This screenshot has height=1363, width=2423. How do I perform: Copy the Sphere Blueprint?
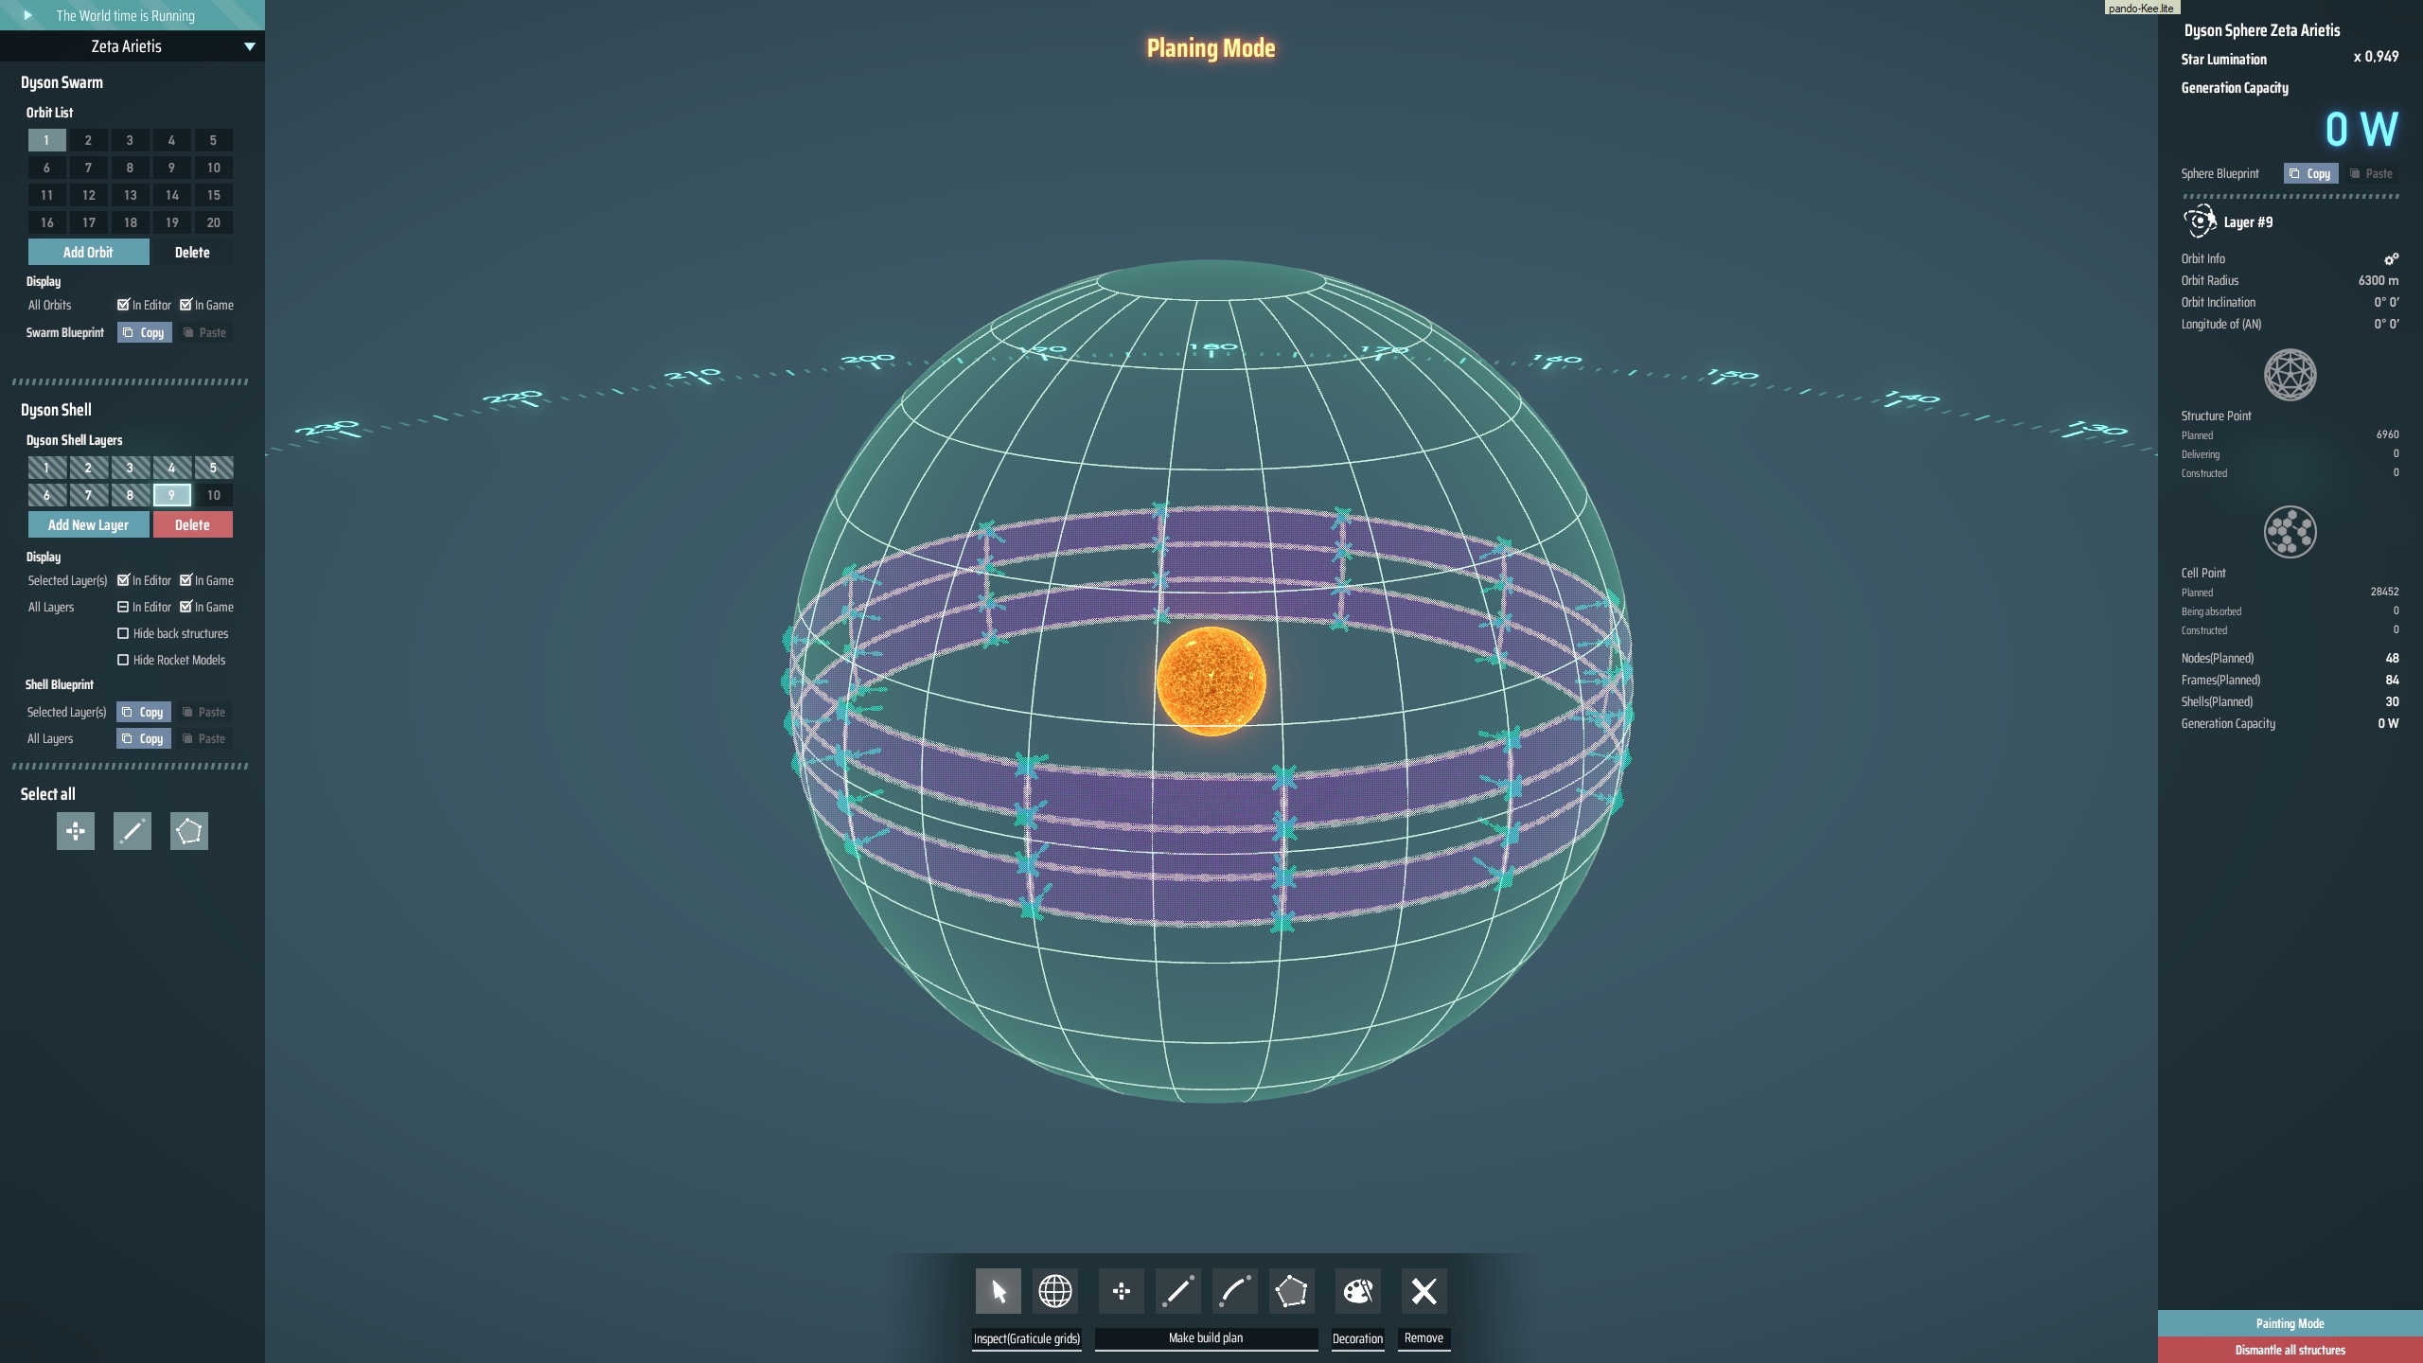pyautogui.click(x=2312, y=173)
